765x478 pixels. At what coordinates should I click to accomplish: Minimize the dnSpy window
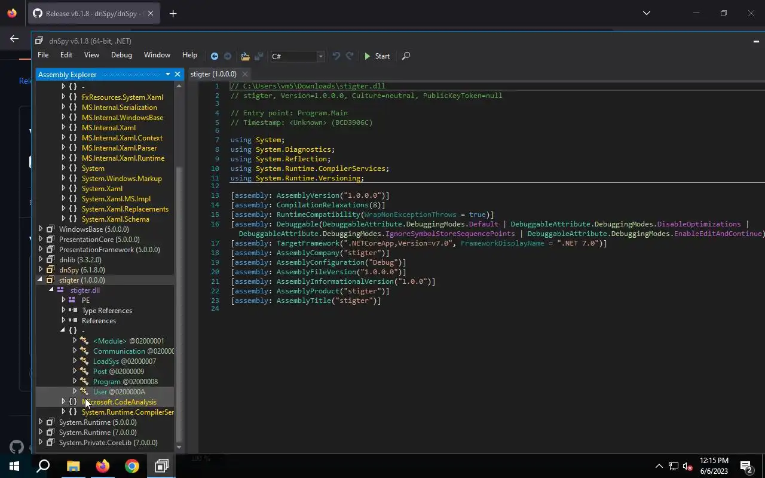(x=756, y=41)
